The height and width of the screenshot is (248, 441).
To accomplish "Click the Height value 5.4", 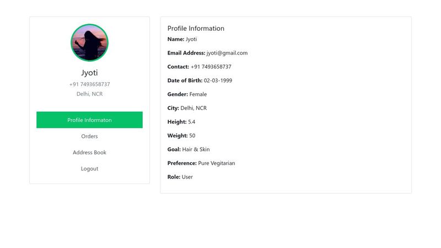I will coord(191,122).
